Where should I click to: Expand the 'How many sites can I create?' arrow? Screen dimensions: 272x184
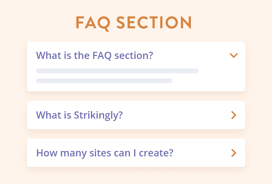234,153
